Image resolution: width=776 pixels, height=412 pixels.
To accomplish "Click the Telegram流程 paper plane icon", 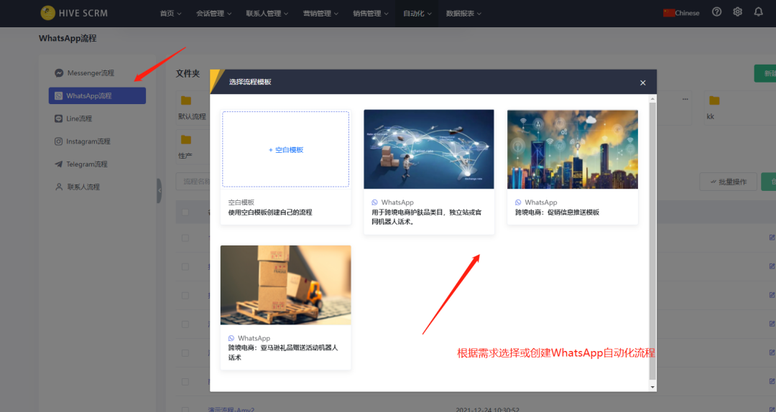I will click(58, 164).
